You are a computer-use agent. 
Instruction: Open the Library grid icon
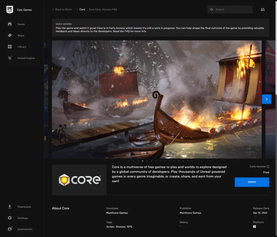point(10,47)
